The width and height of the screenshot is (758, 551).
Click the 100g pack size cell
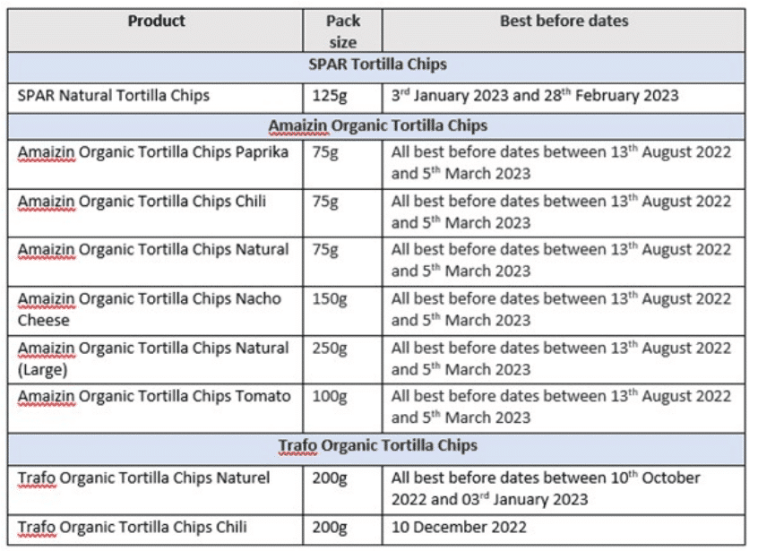point(343,409)
